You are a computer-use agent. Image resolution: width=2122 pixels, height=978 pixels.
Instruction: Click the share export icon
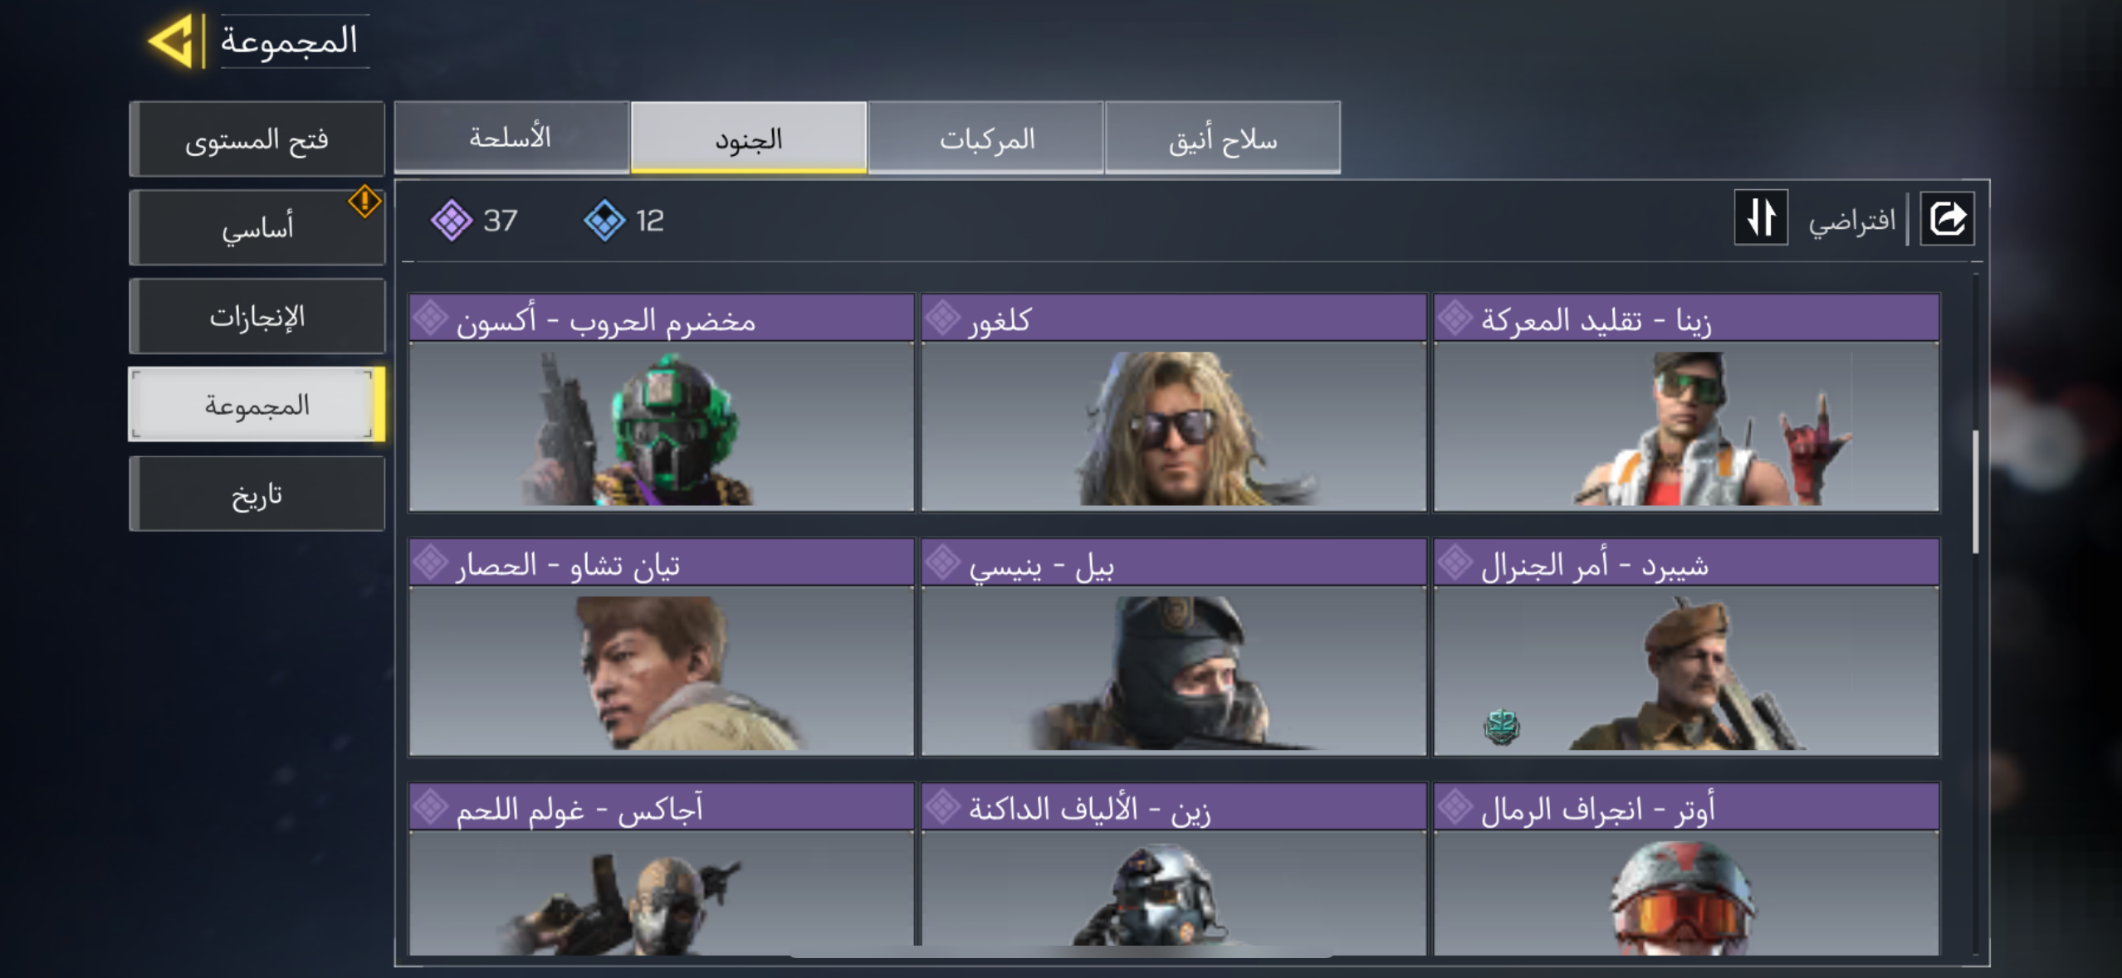(1947, 219)
